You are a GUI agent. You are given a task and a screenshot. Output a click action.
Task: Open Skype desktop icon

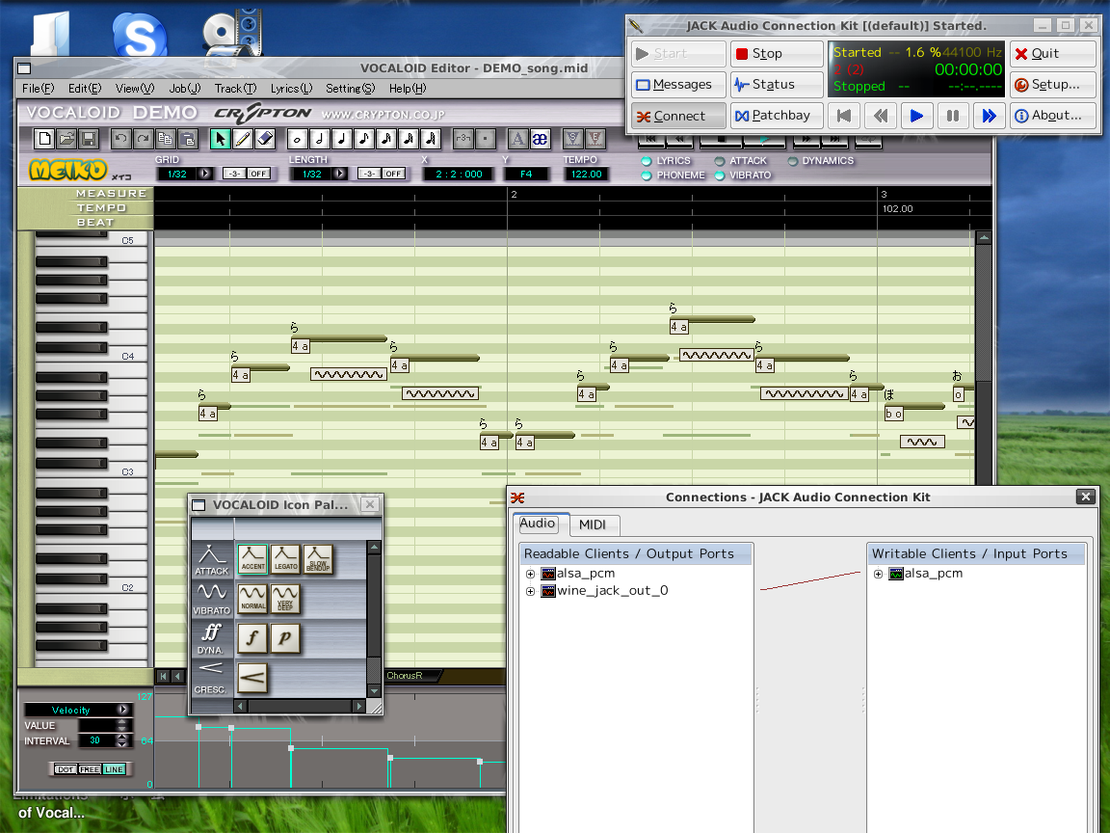coord(140,35)
